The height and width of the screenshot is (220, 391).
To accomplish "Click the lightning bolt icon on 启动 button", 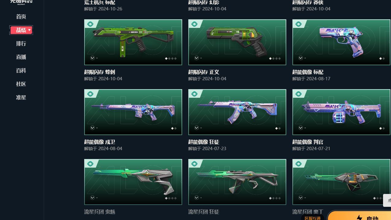I will coord(359,218).
